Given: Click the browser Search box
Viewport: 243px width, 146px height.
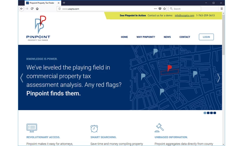Looking at the screenshot, I should [185, 9].
